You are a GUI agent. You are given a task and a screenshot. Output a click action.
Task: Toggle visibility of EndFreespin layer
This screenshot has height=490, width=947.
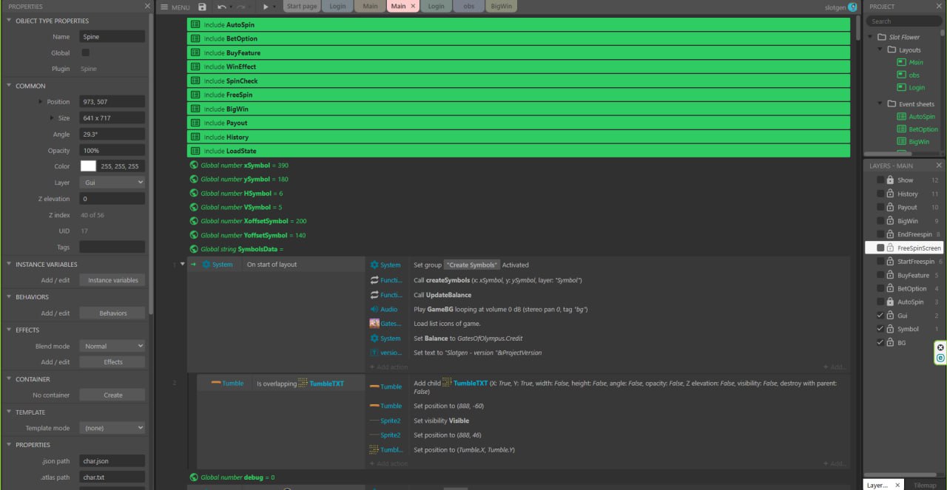pyautogui.click(x=880, y=234)
